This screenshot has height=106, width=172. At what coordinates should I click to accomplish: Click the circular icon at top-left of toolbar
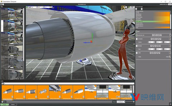pos(1,4)
